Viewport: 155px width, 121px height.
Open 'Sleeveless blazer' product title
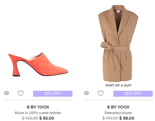pos(118,113)
